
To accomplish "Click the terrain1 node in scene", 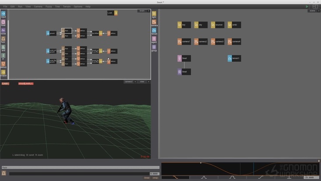I will [x=234, y=58].
